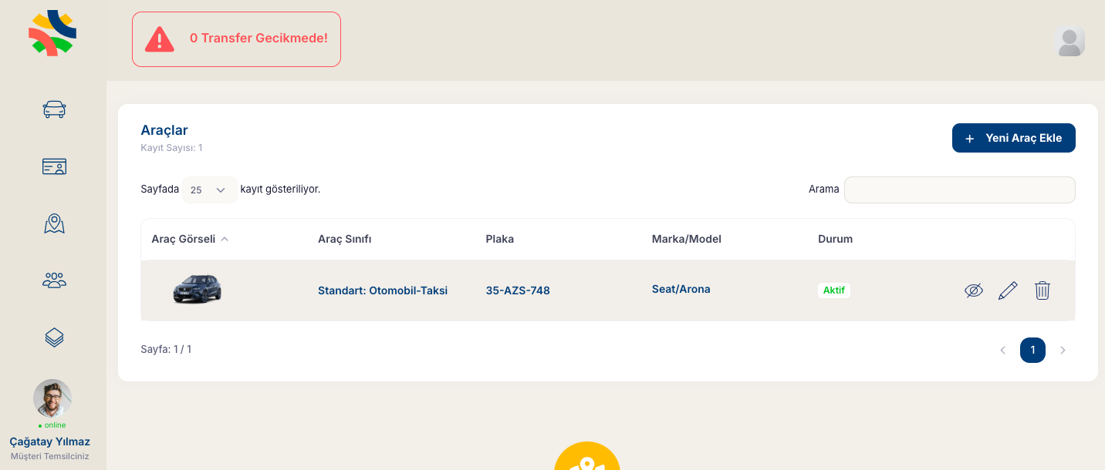Open the vehicles car icon in sidebar

pos(54,109)
